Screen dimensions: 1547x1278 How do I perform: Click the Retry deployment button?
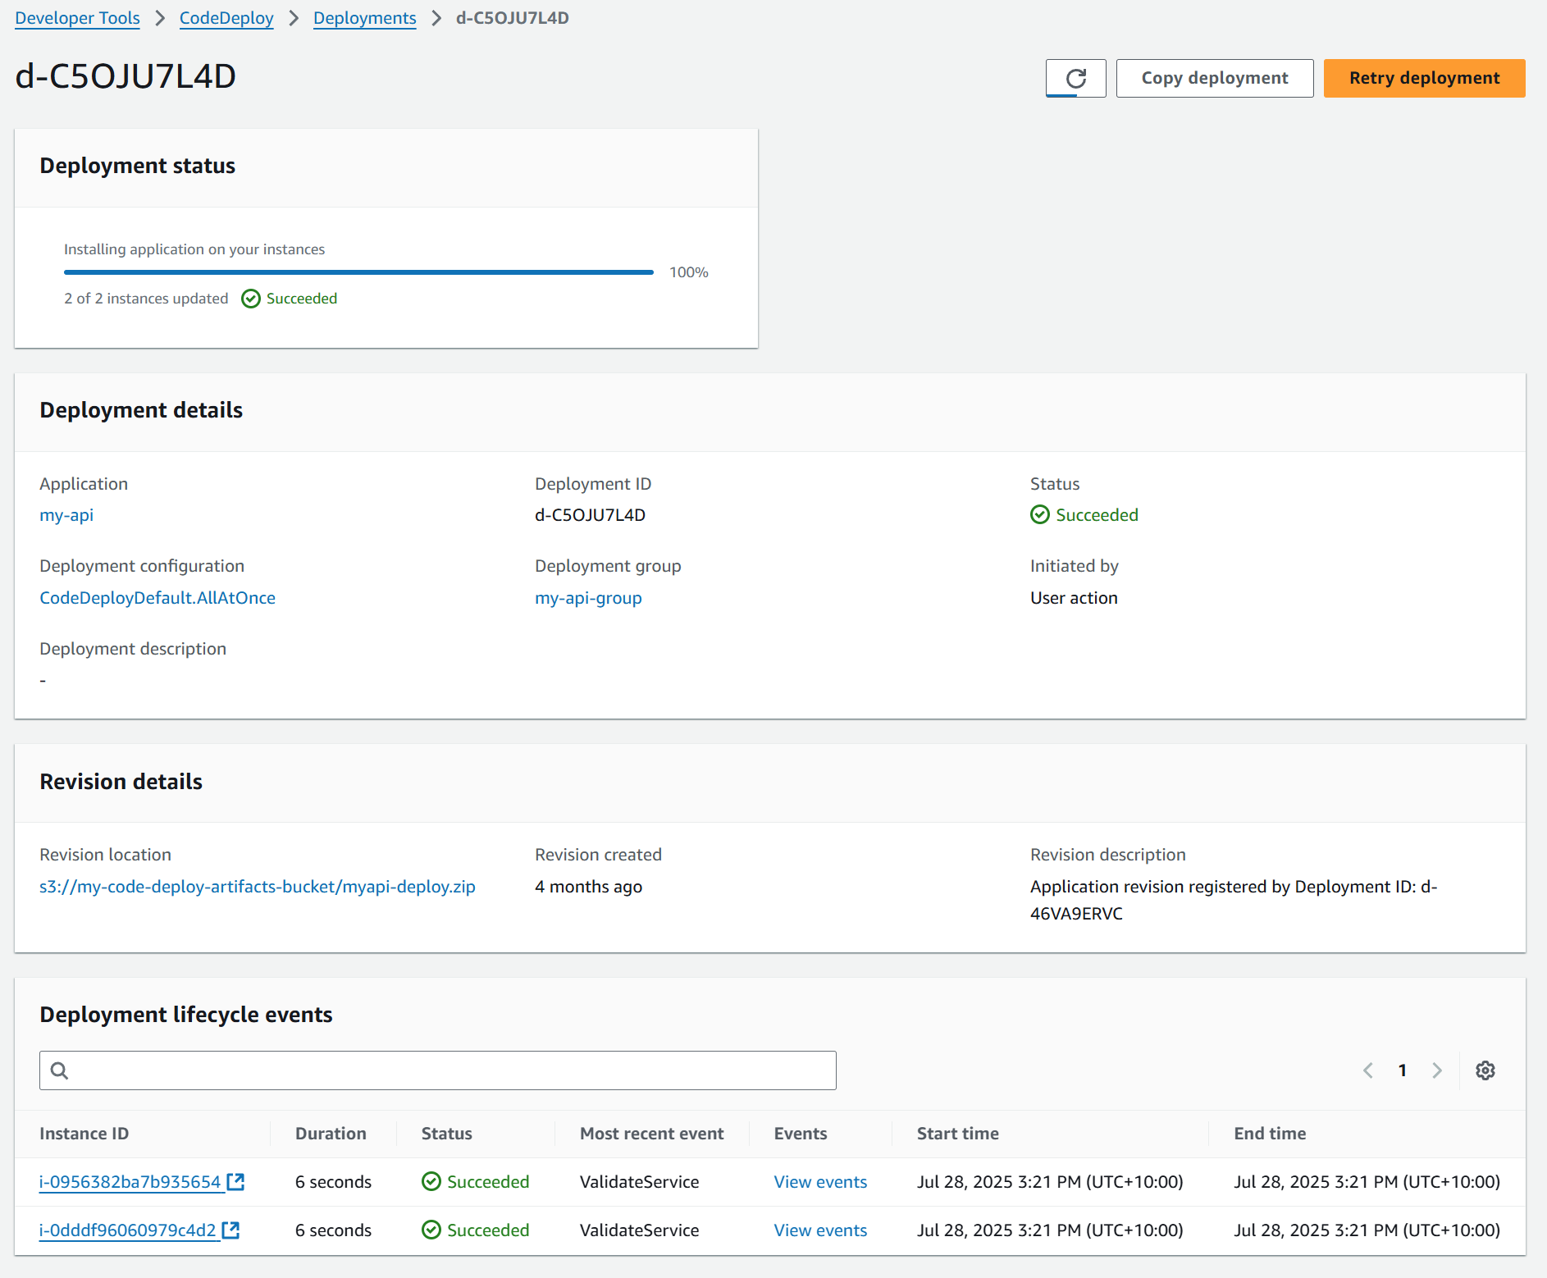(1424, 78)
